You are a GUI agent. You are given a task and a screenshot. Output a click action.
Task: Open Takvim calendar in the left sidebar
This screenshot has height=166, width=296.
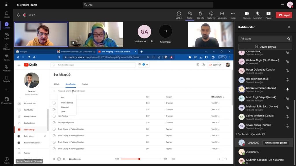pos(6,58)
